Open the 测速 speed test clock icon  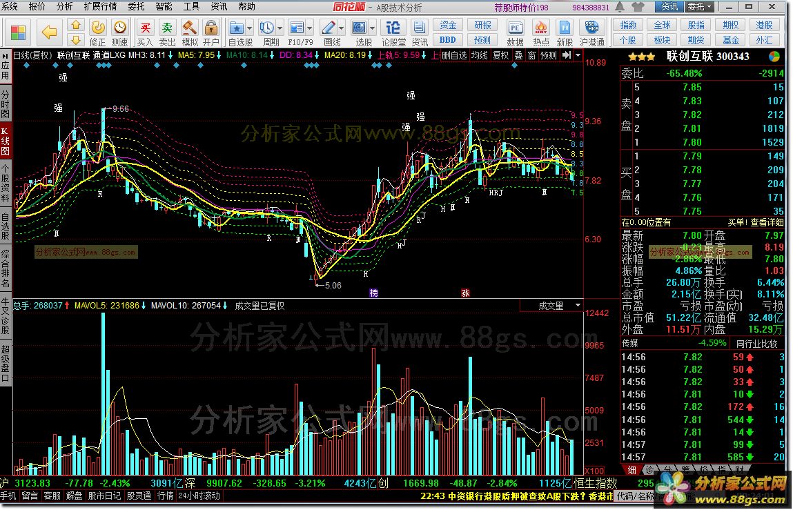coord(120,33)
